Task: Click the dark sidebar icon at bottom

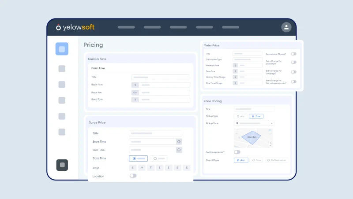Action: [62, 165]
